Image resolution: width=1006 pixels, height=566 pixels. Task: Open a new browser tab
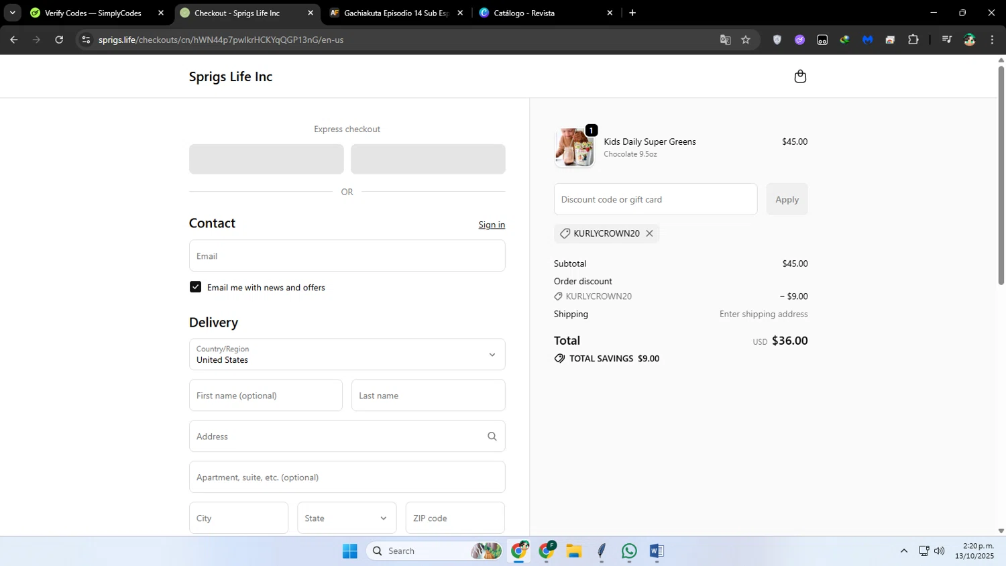click(x=632, y=13)
